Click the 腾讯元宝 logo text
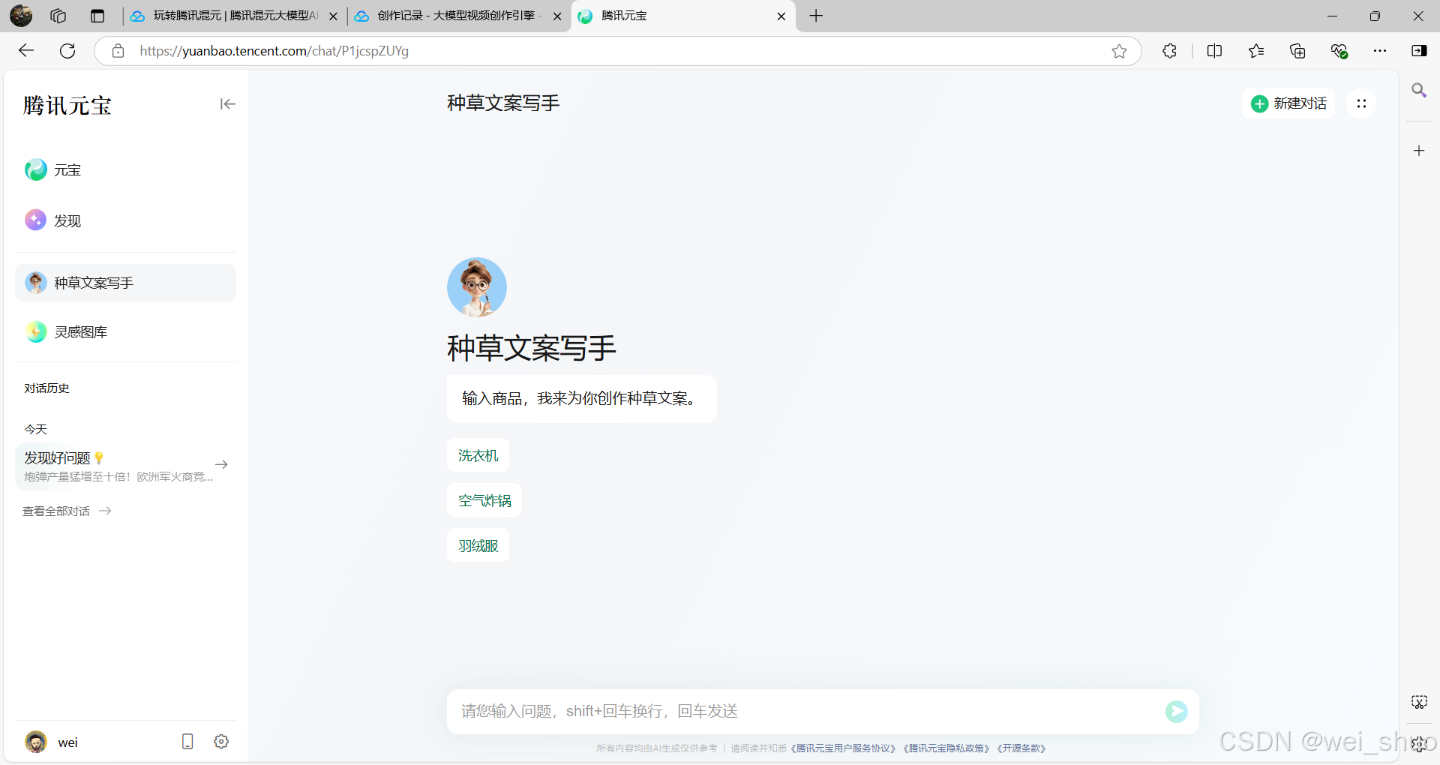 (x=67, y=106)
